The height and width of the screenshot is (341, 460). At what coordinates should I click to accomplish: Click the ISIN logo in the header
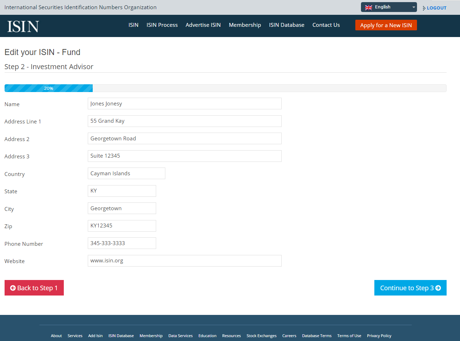(x=23, y=26)
